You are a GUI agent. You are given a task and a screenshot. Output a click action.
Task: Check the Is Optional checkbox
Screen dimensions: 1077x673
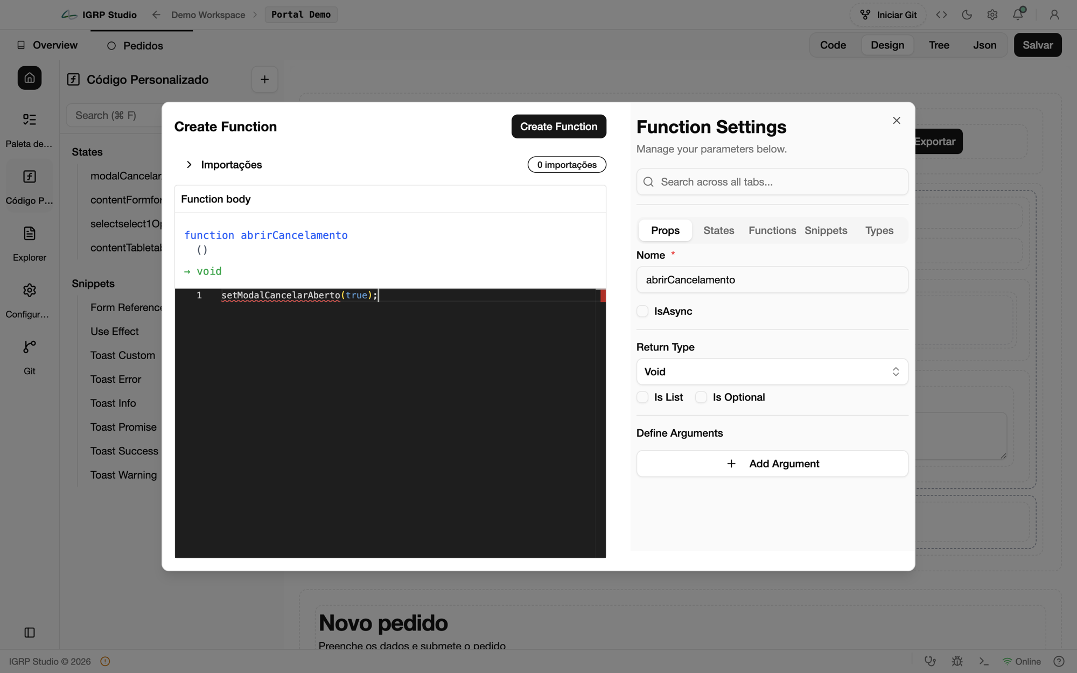tap(701, 397)
